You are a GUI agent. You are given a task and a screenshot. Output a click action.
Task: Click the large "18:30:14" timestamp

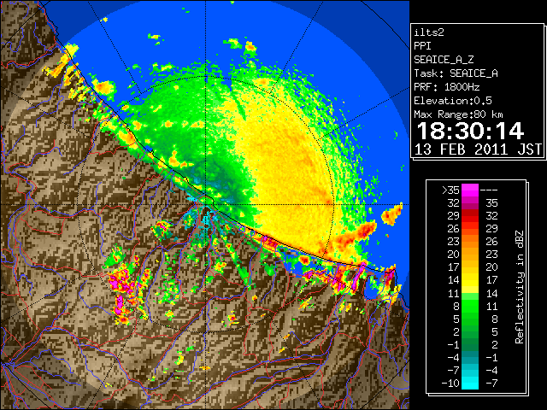[470, 131]
